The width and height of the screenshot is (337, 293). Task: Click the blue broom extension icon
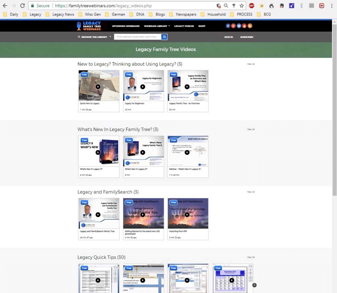tap(292, 6)
